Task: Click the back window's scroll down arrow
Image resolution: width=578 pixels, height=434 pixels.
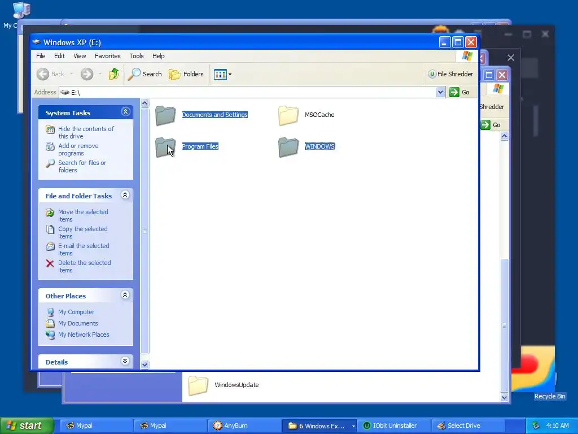Action: 504,397
